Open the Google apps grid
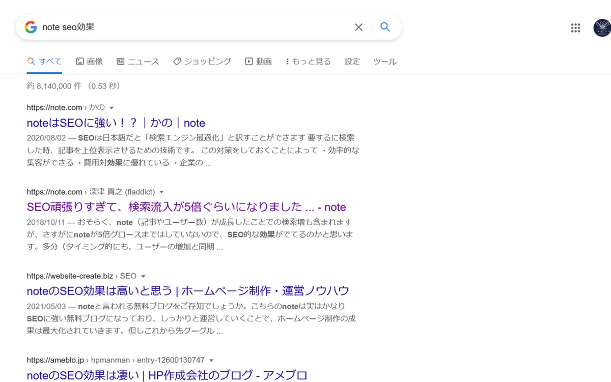Image resolution: width=611 pixels, height=382 pixels. pyautogui.click(x=575, y=28)
